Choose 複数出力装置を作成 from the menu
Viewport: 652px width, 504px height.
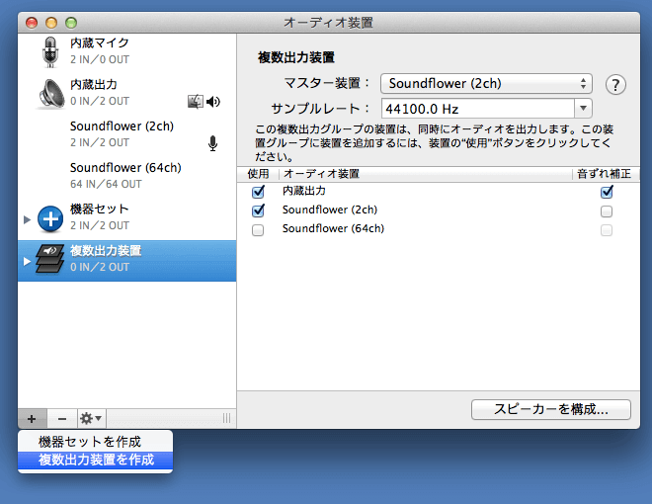pos(96,460)
